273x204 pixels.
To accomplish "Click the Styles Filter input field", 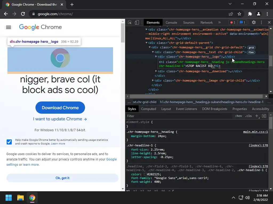I will (x=179, y=116).
